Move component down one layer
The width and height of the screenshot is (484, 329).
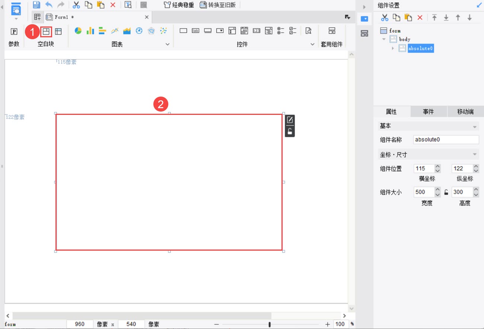[x=469, y=18]
